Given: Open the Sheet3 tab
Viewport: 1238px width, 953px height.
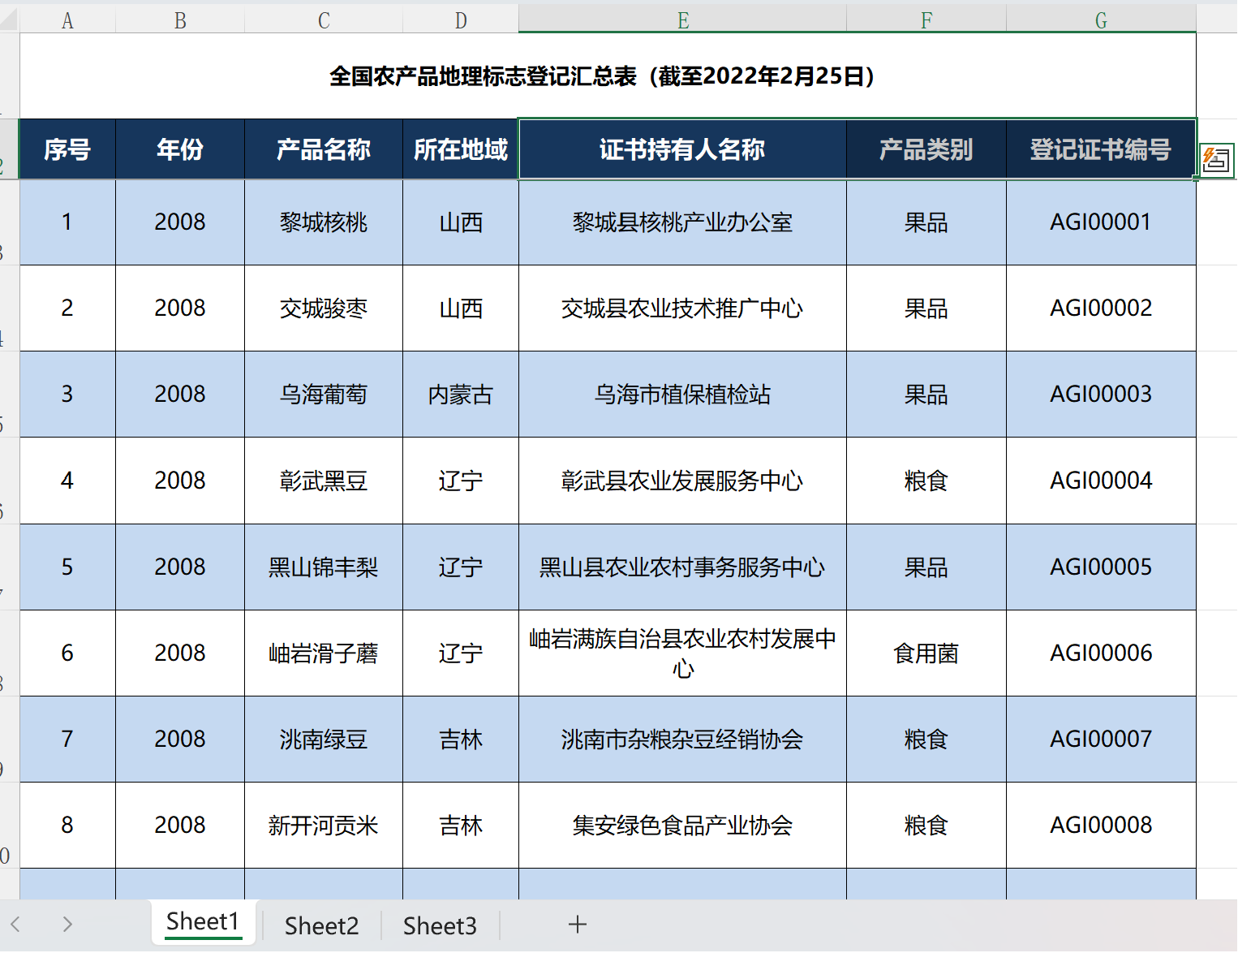Looking at the screenshot, I should pos(440,925).
